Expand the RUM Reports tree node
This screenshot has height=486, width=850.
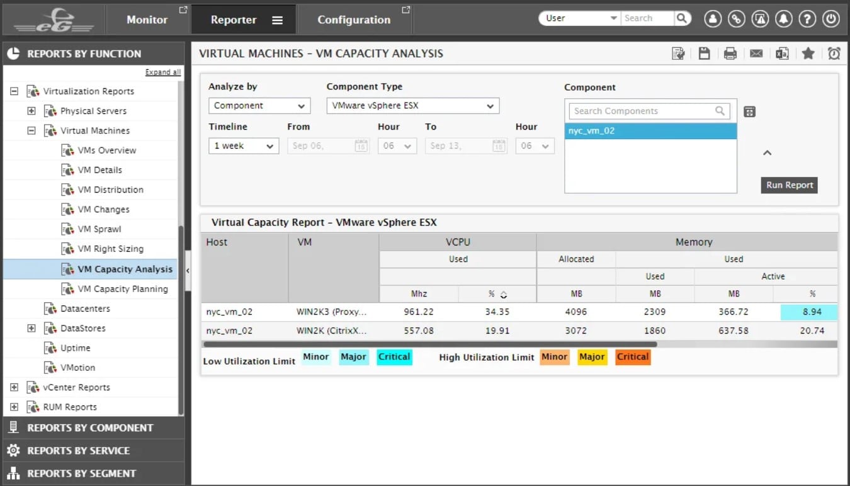[14, 407]
